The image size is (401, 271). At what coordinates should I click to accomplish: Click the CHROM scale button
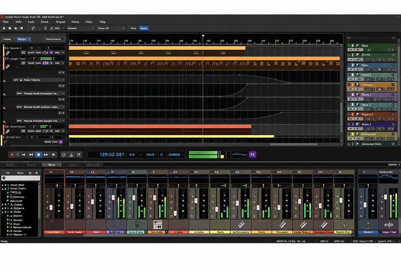pos(174,154)
